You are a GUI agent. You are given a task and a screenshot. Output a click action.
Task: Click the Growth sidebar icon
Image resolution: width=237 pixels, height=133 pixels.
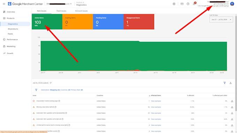pos(4,53)
